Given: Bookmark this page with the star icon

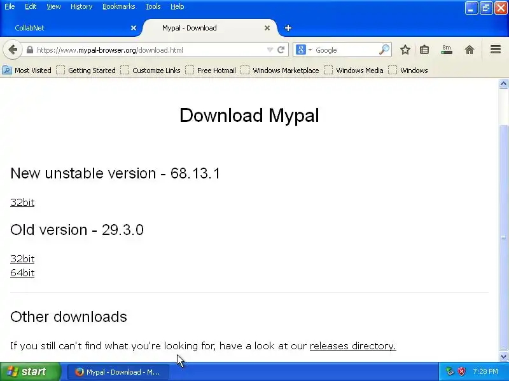Looking at the screenshot, I should tap(405, 50).
